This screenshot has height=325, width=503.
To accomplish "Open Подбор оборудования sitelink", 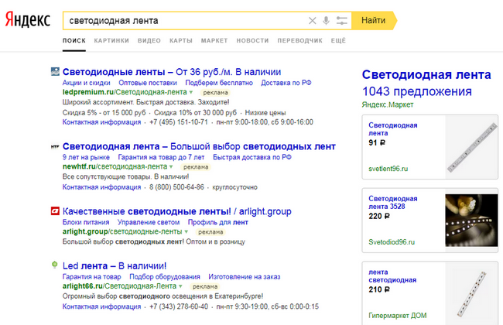I will pos(165,277).
